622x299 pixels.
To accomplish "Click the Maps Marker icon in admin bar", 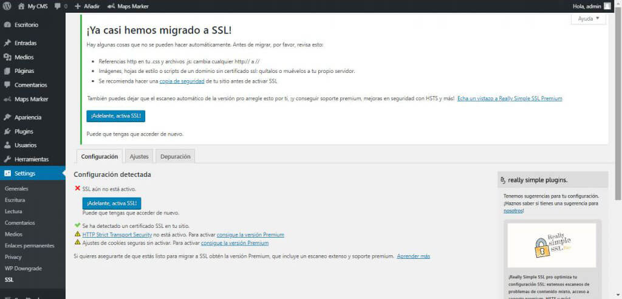I will [111, 6].
